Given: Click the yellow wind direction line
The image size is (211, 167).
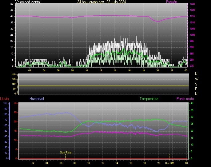Looking at the screenshot, I should click(x=104, y=86).
